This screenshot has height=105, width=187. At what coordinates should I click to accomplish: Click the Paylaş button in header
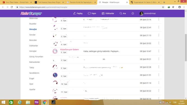click(78, 14)
